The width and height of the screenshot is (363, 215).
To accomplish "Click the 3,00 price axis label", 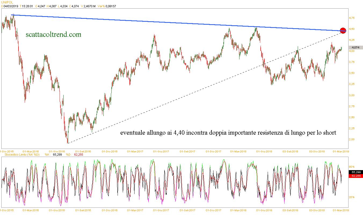I will [x=352, y=95].
